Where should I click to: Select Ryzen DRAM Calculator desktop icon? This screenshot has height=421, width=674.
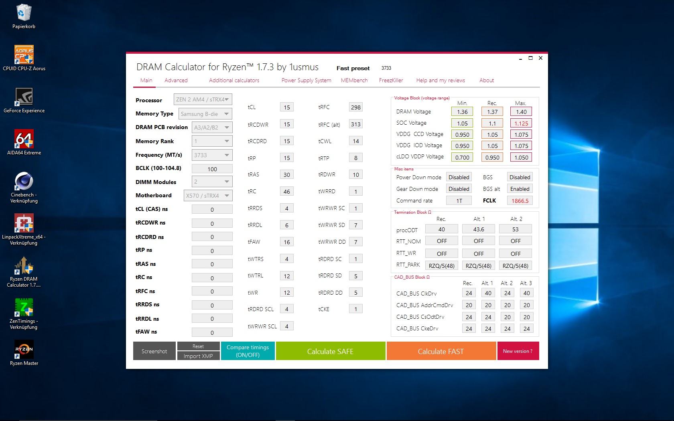pyautogui.click(x=24, y=271)
